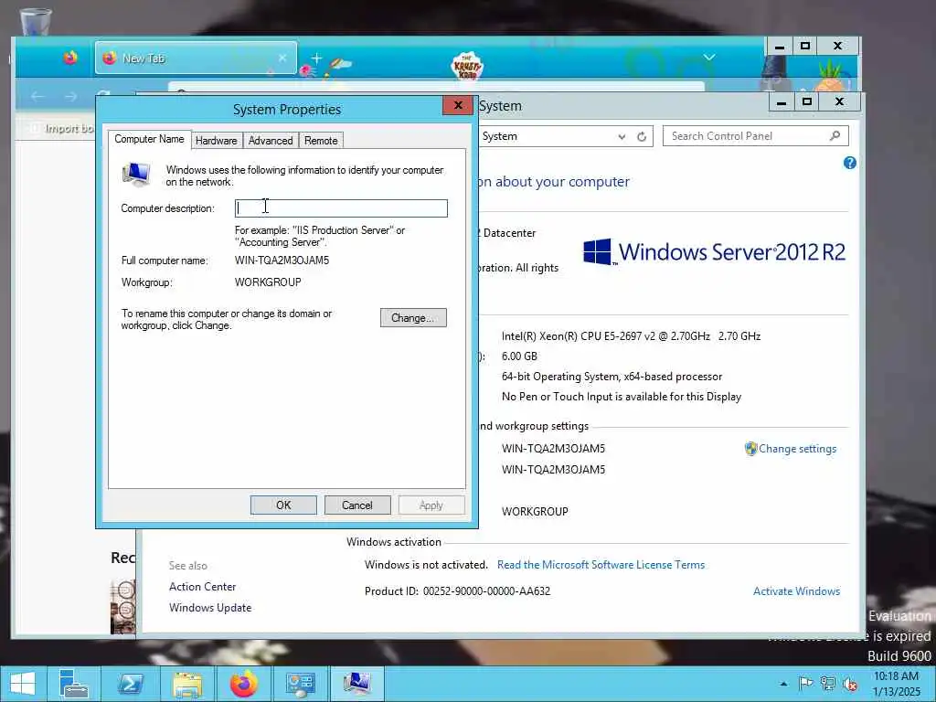Click the Intel Xeon processor text
Screen dimensions: 936x702
click(x=631, y=336)
